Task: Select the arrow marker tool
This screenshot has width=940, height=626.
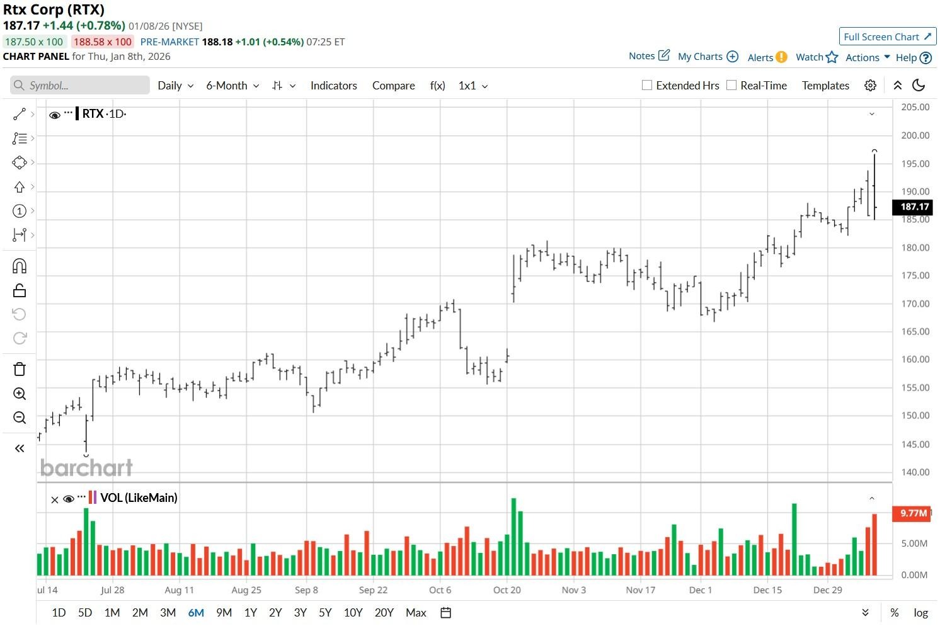Action: point(20,187)
